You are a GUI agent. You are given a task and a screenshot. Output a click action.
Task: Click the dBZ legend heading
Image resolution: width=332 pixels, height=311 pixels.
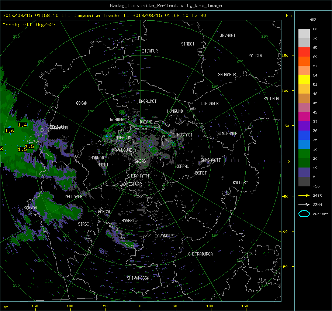313,20
